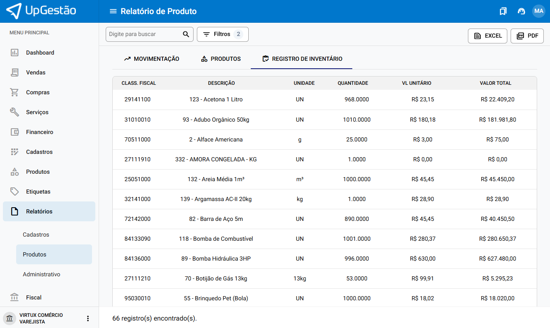Collapse the Relatórios sidebar section
Viewport: 550px width, 328px height.
click(x=39, y=211)
